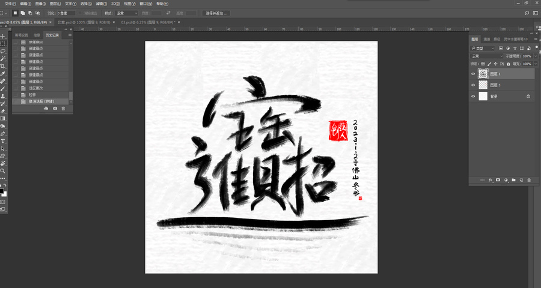Create new snapshot camera icon in History

tap(55, 109)
